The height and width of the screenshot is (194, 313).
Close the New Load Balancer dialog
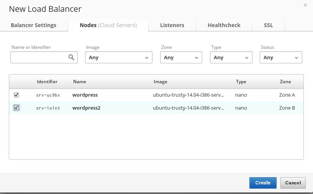[305, 5]
